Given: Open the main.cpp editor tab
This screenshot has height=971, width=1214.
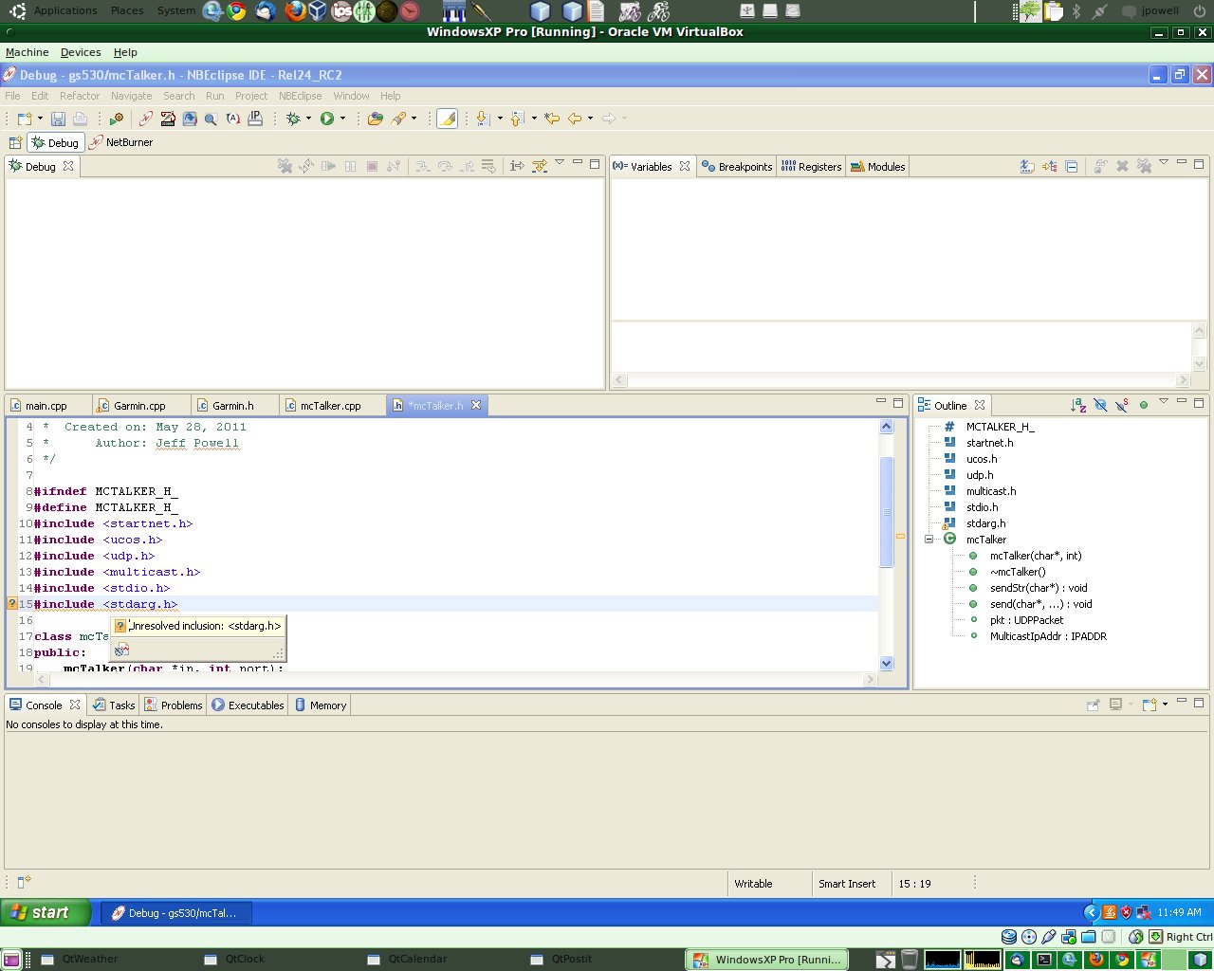Looking at the screenshot, I should 46,406.
